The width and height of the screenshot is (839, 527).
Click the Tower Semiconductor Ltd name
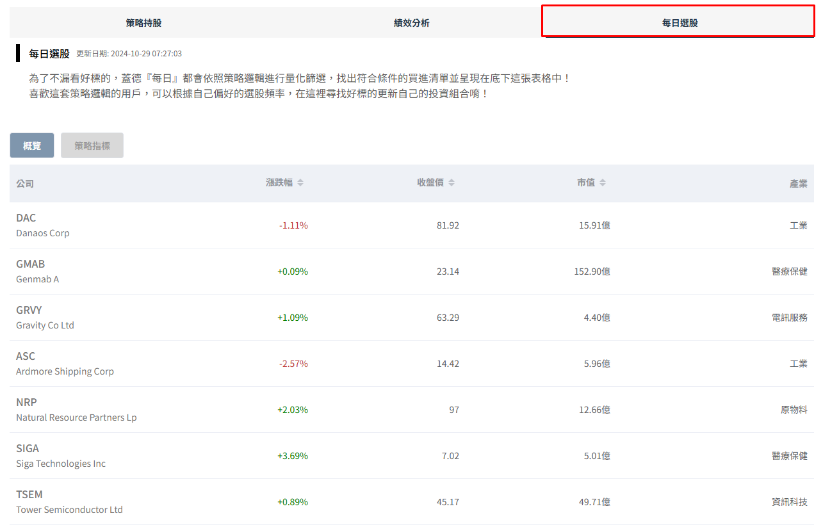point(69,510)
